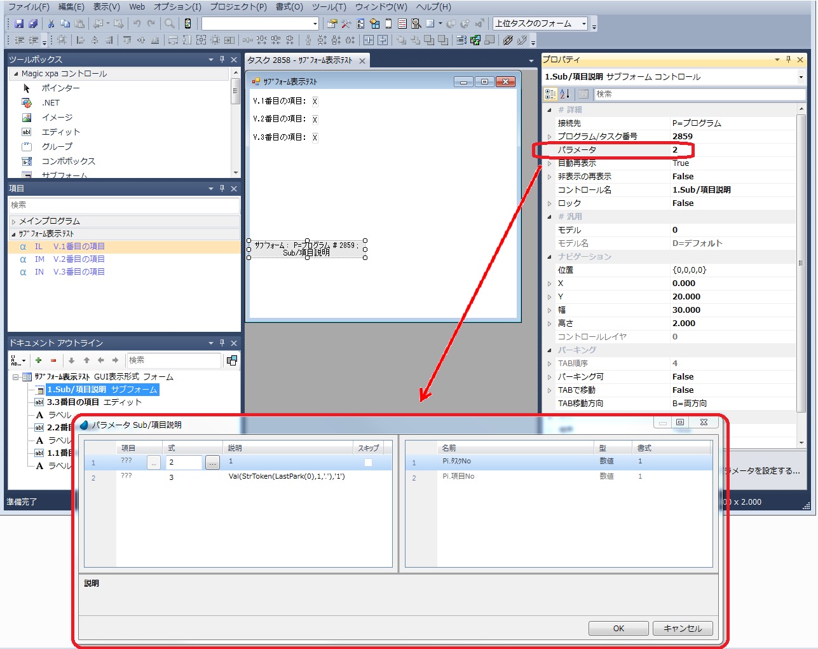Click the キャンセル button

click(682, 628)
